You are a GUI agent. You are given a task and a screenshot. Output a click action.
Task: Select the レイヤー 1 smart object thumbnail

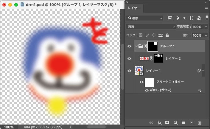pyautogui.click(x=139, y=71)
